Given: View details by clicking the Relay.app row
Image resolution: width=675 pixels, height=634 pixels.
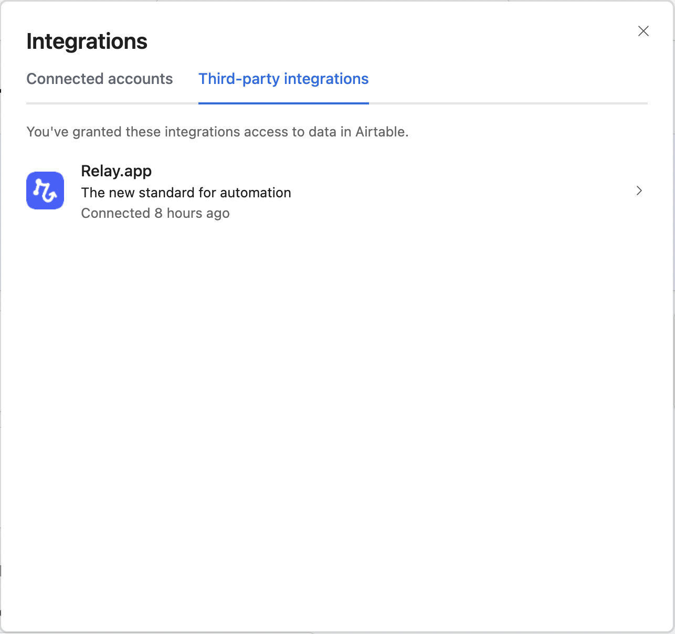Looking at the screenshot, I should click(x=315, y=191).
